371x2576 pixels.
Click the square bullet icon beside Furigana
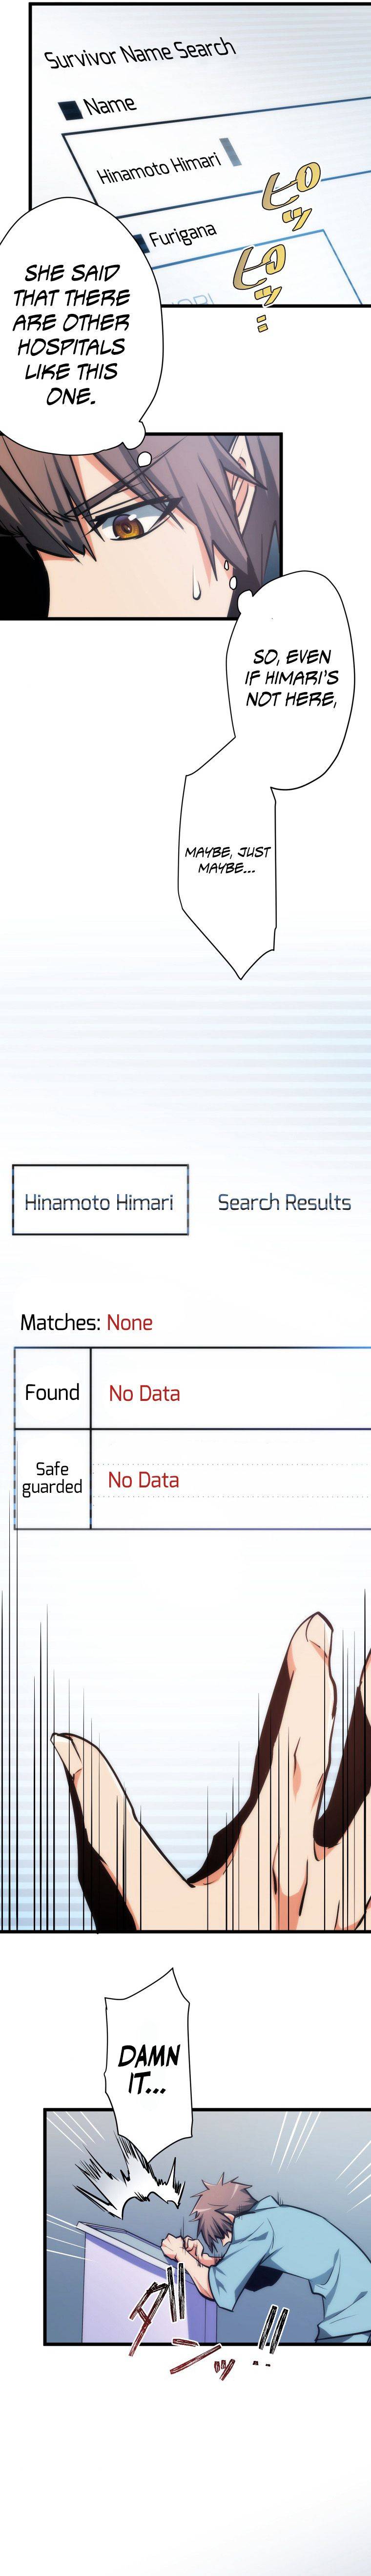(x=139, y=243)
